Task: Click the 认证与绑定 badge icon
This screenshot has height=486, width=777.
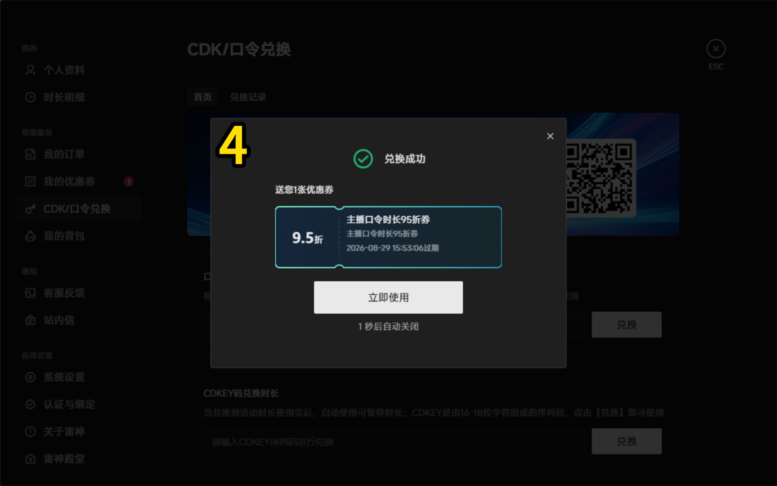Action: (30, 405)
